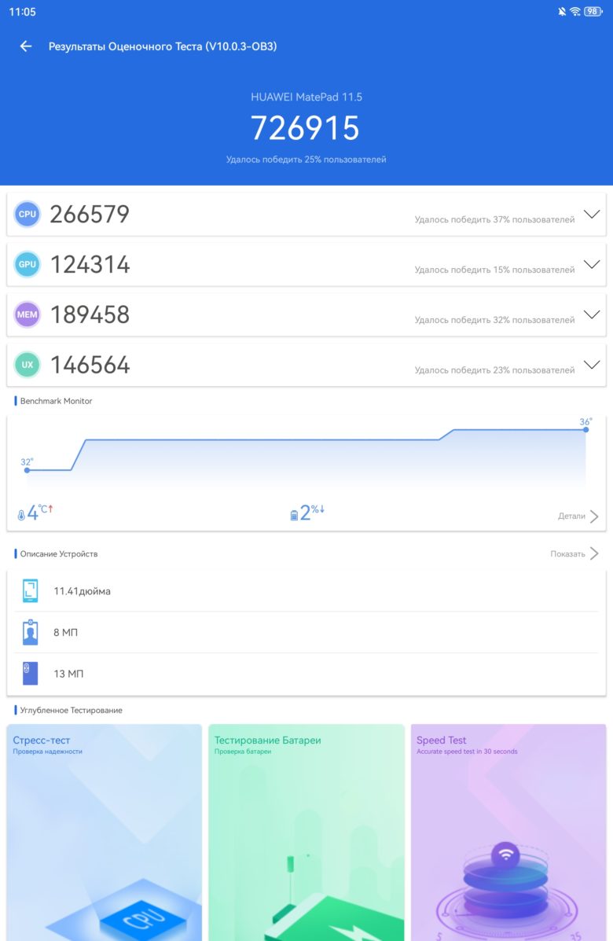Tap the thermometer temperature icon

[21, 515]
